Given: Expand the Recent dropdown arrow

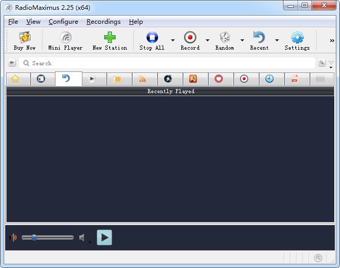Looking at the screenshot, I should [x=277, y=40].
